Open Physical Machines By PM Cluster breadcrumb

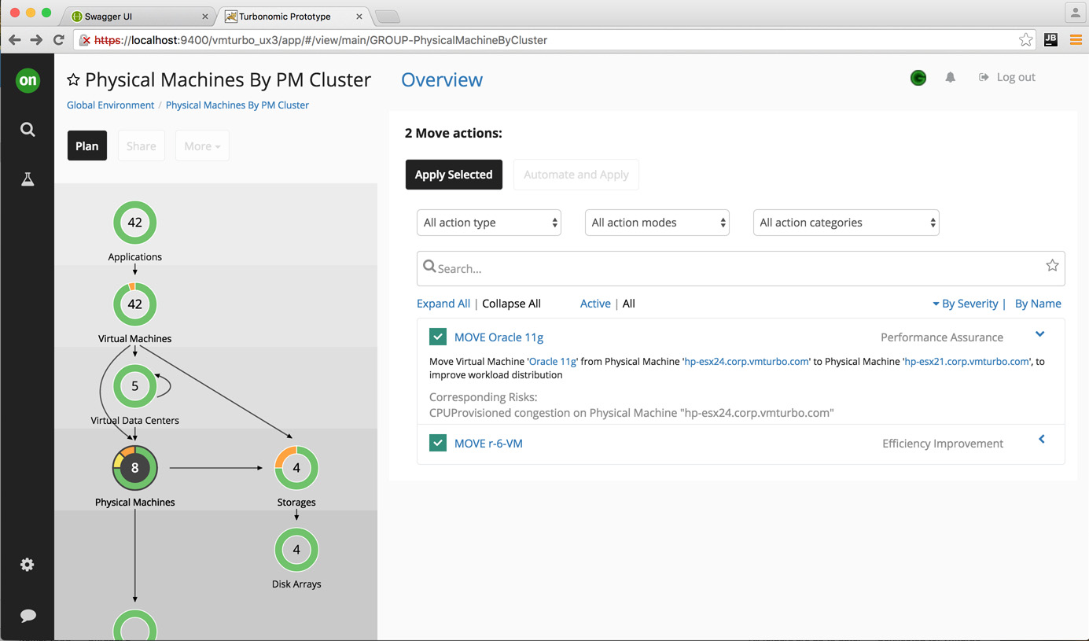click(x=237, y=105)
